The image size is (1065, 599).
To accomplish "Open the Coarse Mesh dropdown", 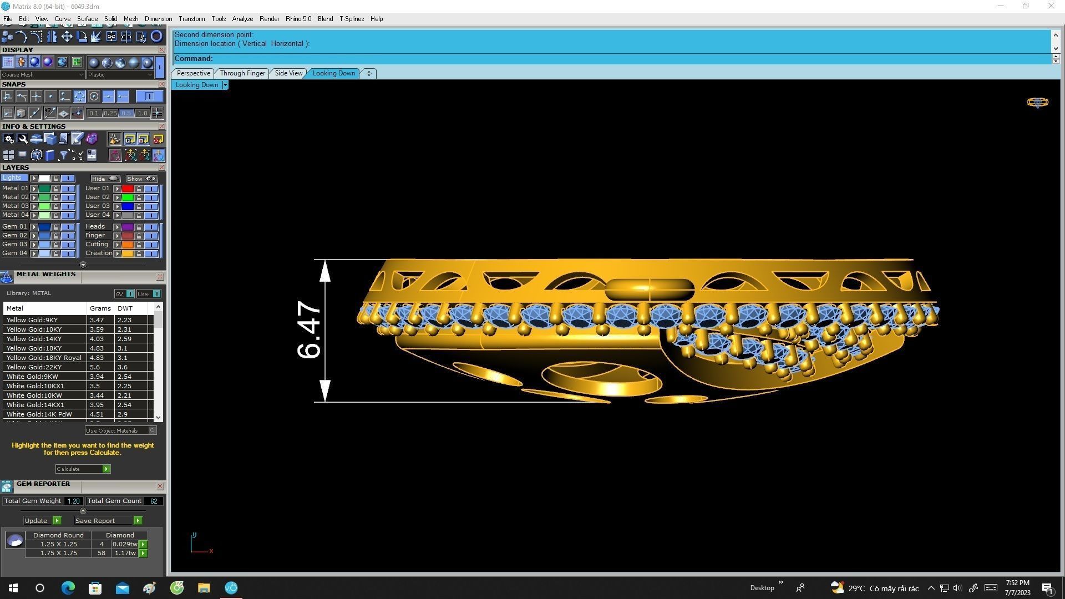I will [42, 75].
